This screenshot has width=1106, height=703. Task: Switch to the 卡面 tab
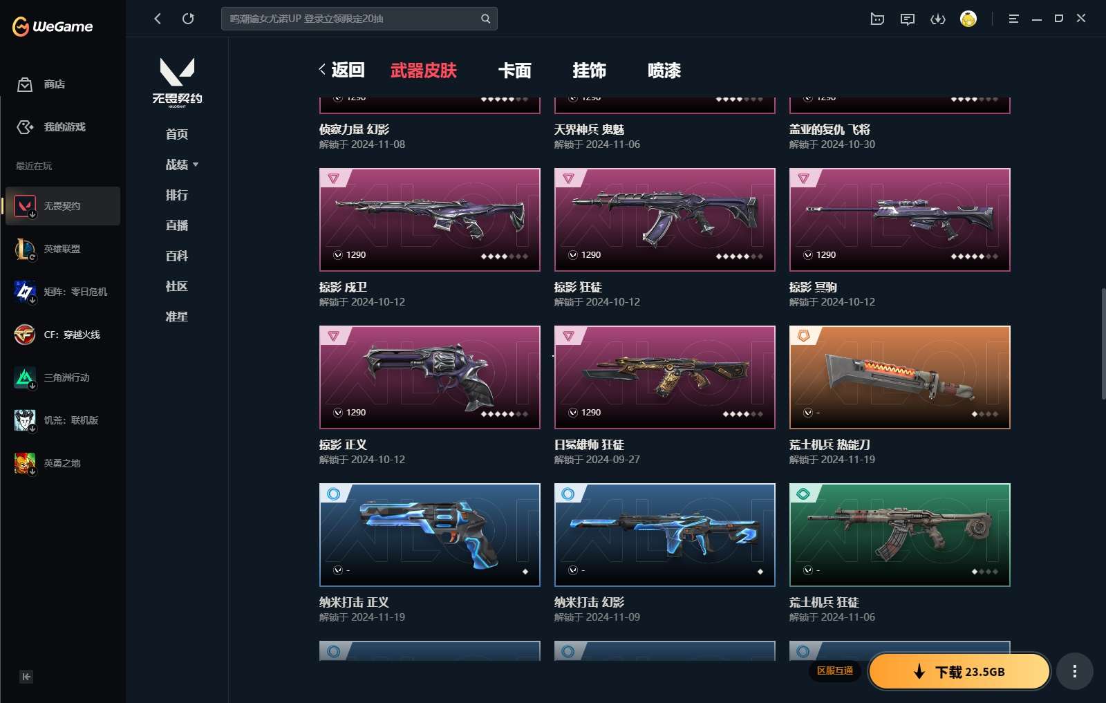click(x=515, y=71)
